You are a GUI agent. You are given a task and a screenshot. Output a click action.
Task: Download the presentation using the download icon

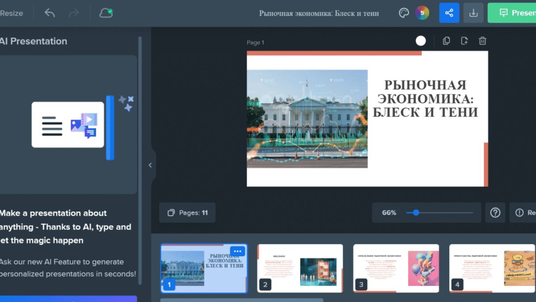473,13
